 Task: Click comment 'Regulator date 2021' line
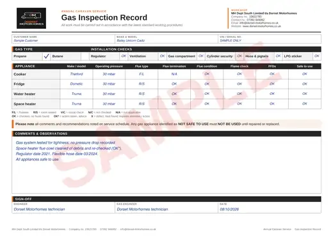57,154
